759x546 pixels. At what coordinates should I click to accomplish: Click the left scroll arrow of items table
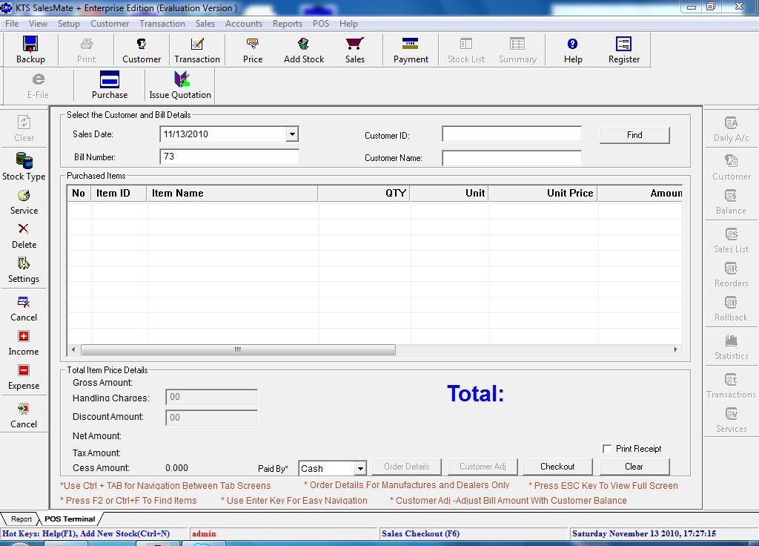[x=73, y=349]
